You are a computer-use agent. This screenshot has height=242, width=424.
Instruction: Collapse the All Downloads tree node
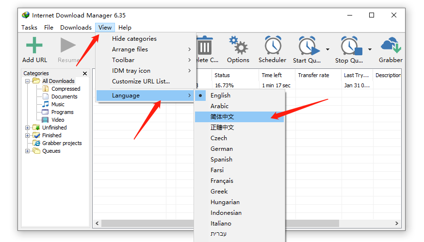click(x=27, y=81)
